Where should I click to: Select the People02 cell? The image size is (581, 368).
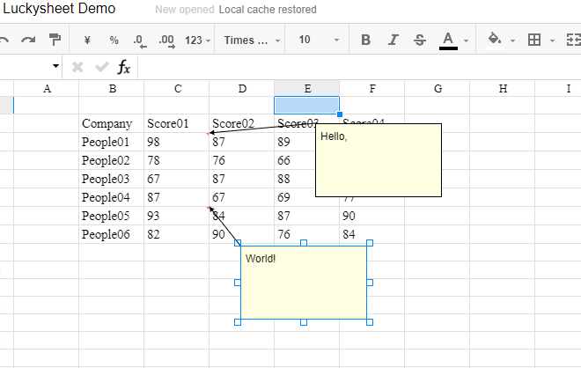tap(112, 160)
